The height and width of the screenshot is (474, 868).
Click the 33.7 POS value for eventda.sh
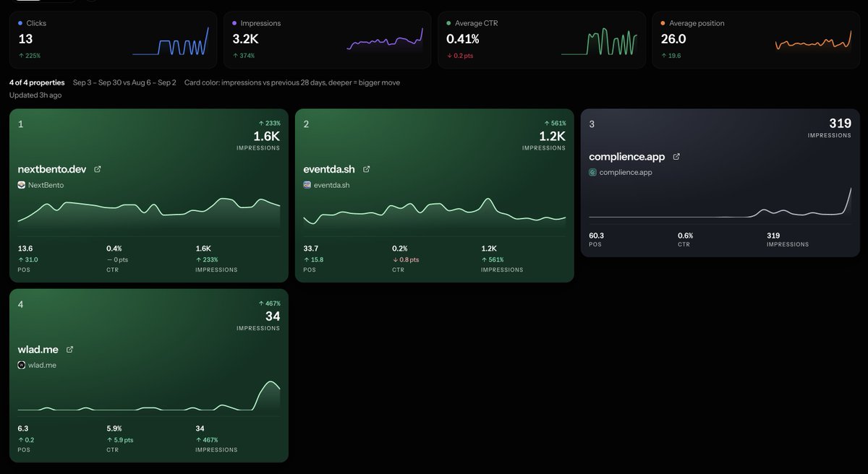tap(311, 249)
